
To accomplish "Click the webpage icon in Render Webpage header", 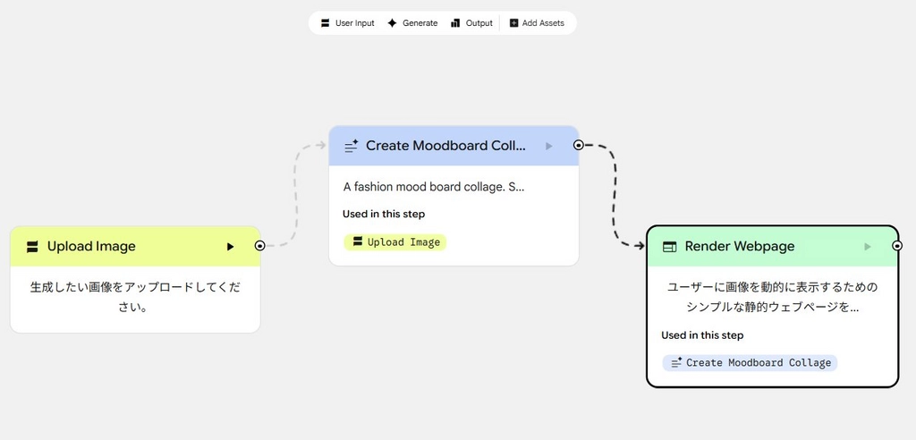I will click(669, 247).
